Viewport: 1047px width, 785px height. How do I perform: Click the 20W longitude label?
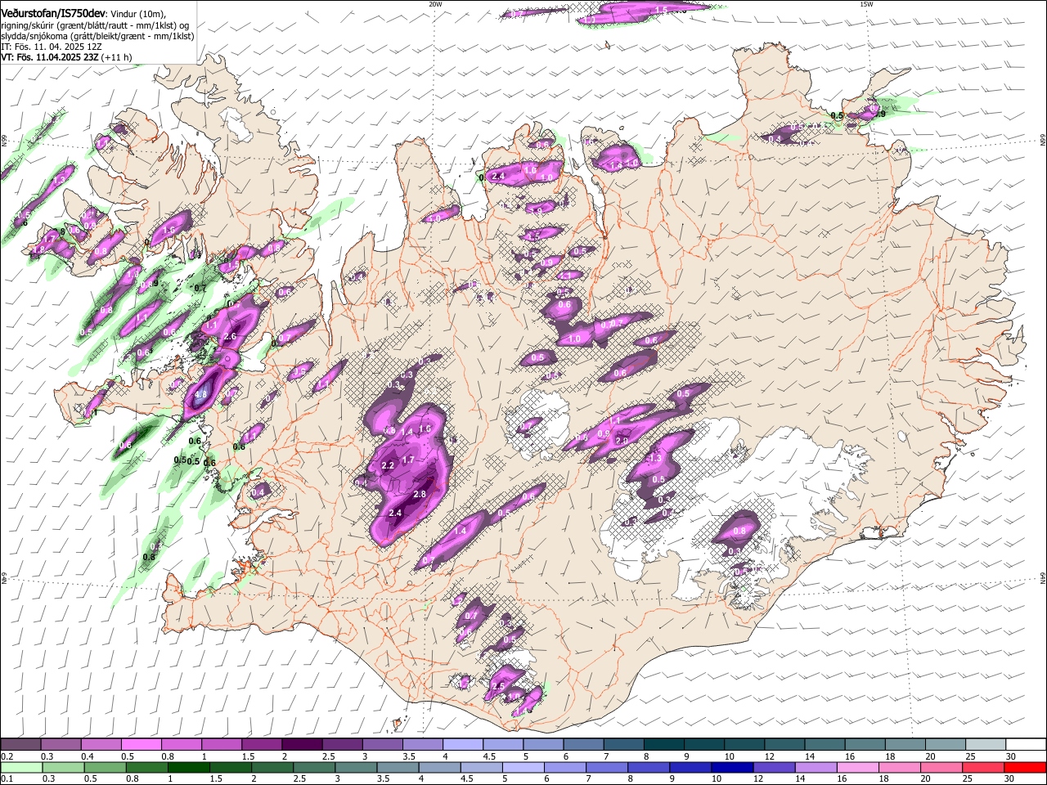435,4
